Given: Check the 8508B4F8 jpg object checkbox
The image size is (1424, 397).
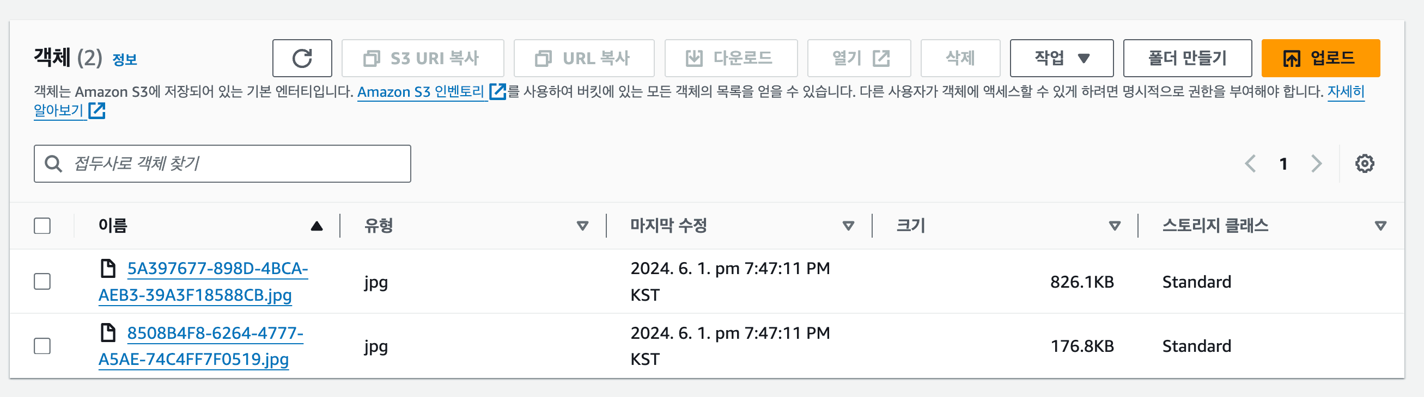Looking at the screenshot, I should 42,346.
